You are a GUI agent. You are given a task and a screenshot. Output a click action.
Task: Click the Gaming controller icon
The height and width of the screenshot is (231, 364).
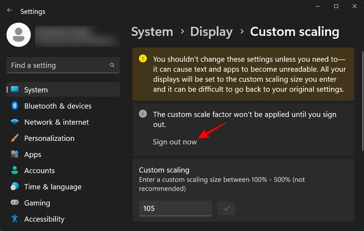[x=15, y=203]
